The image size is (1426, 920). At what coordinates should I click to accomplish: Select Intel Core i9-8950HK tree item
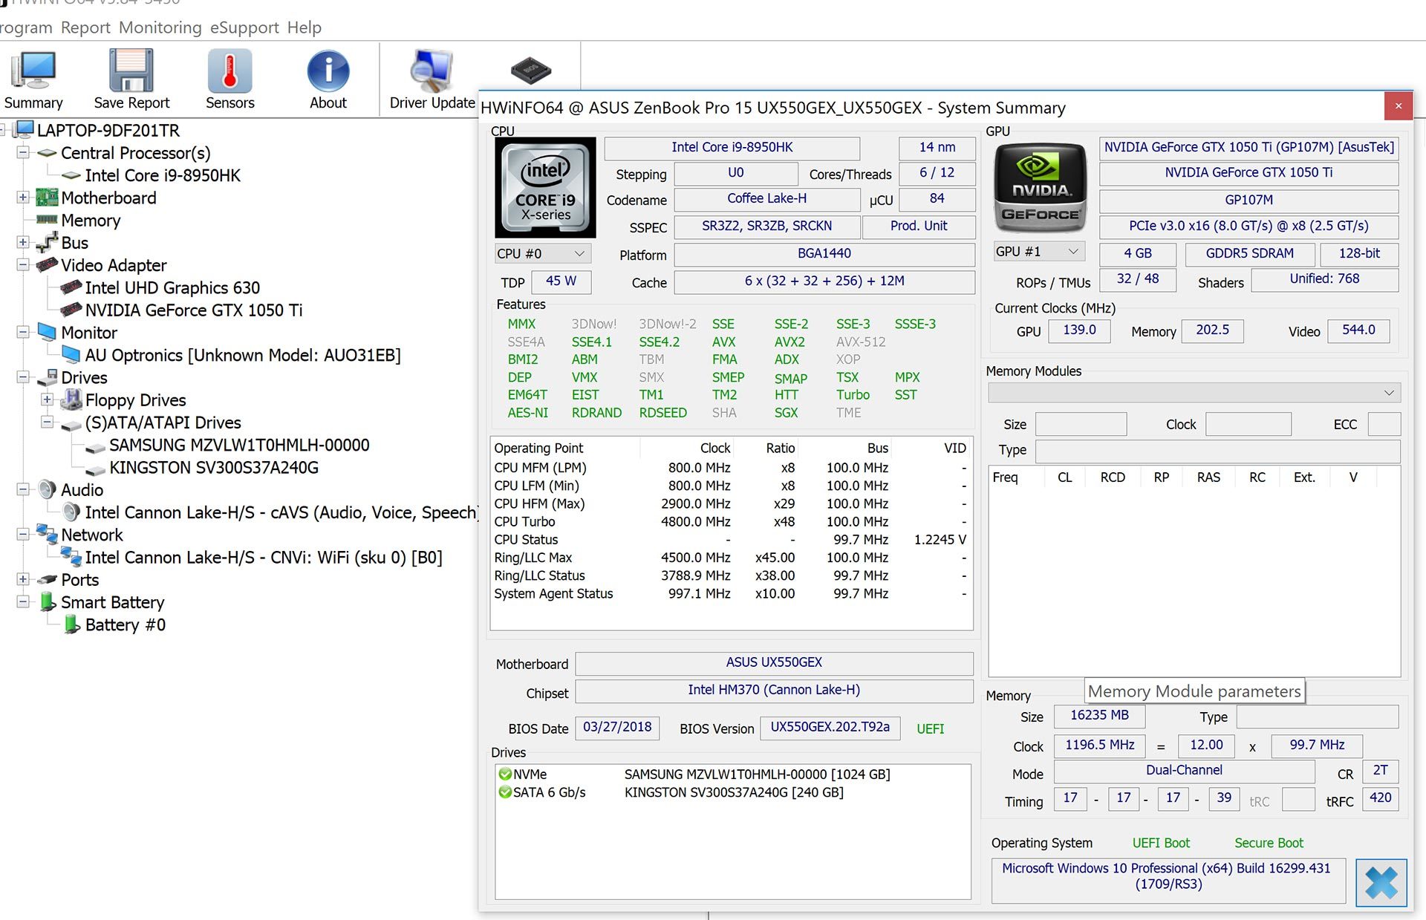pos(163,175)
